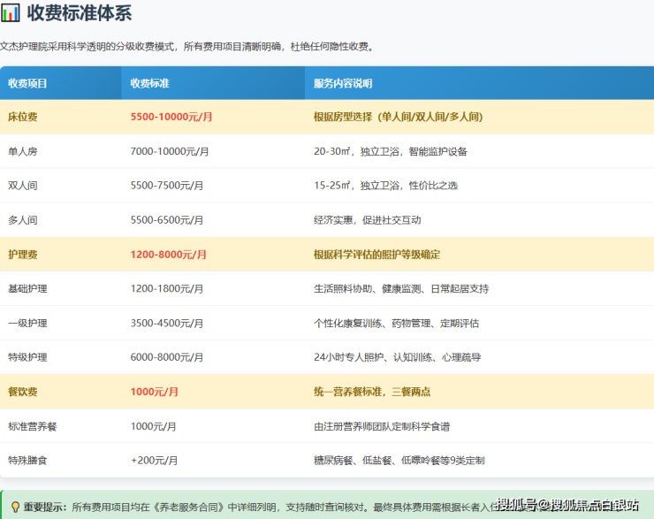The image size is (654, 519).
Task: Click the 收费标准 column header
Action: point(149,83)
